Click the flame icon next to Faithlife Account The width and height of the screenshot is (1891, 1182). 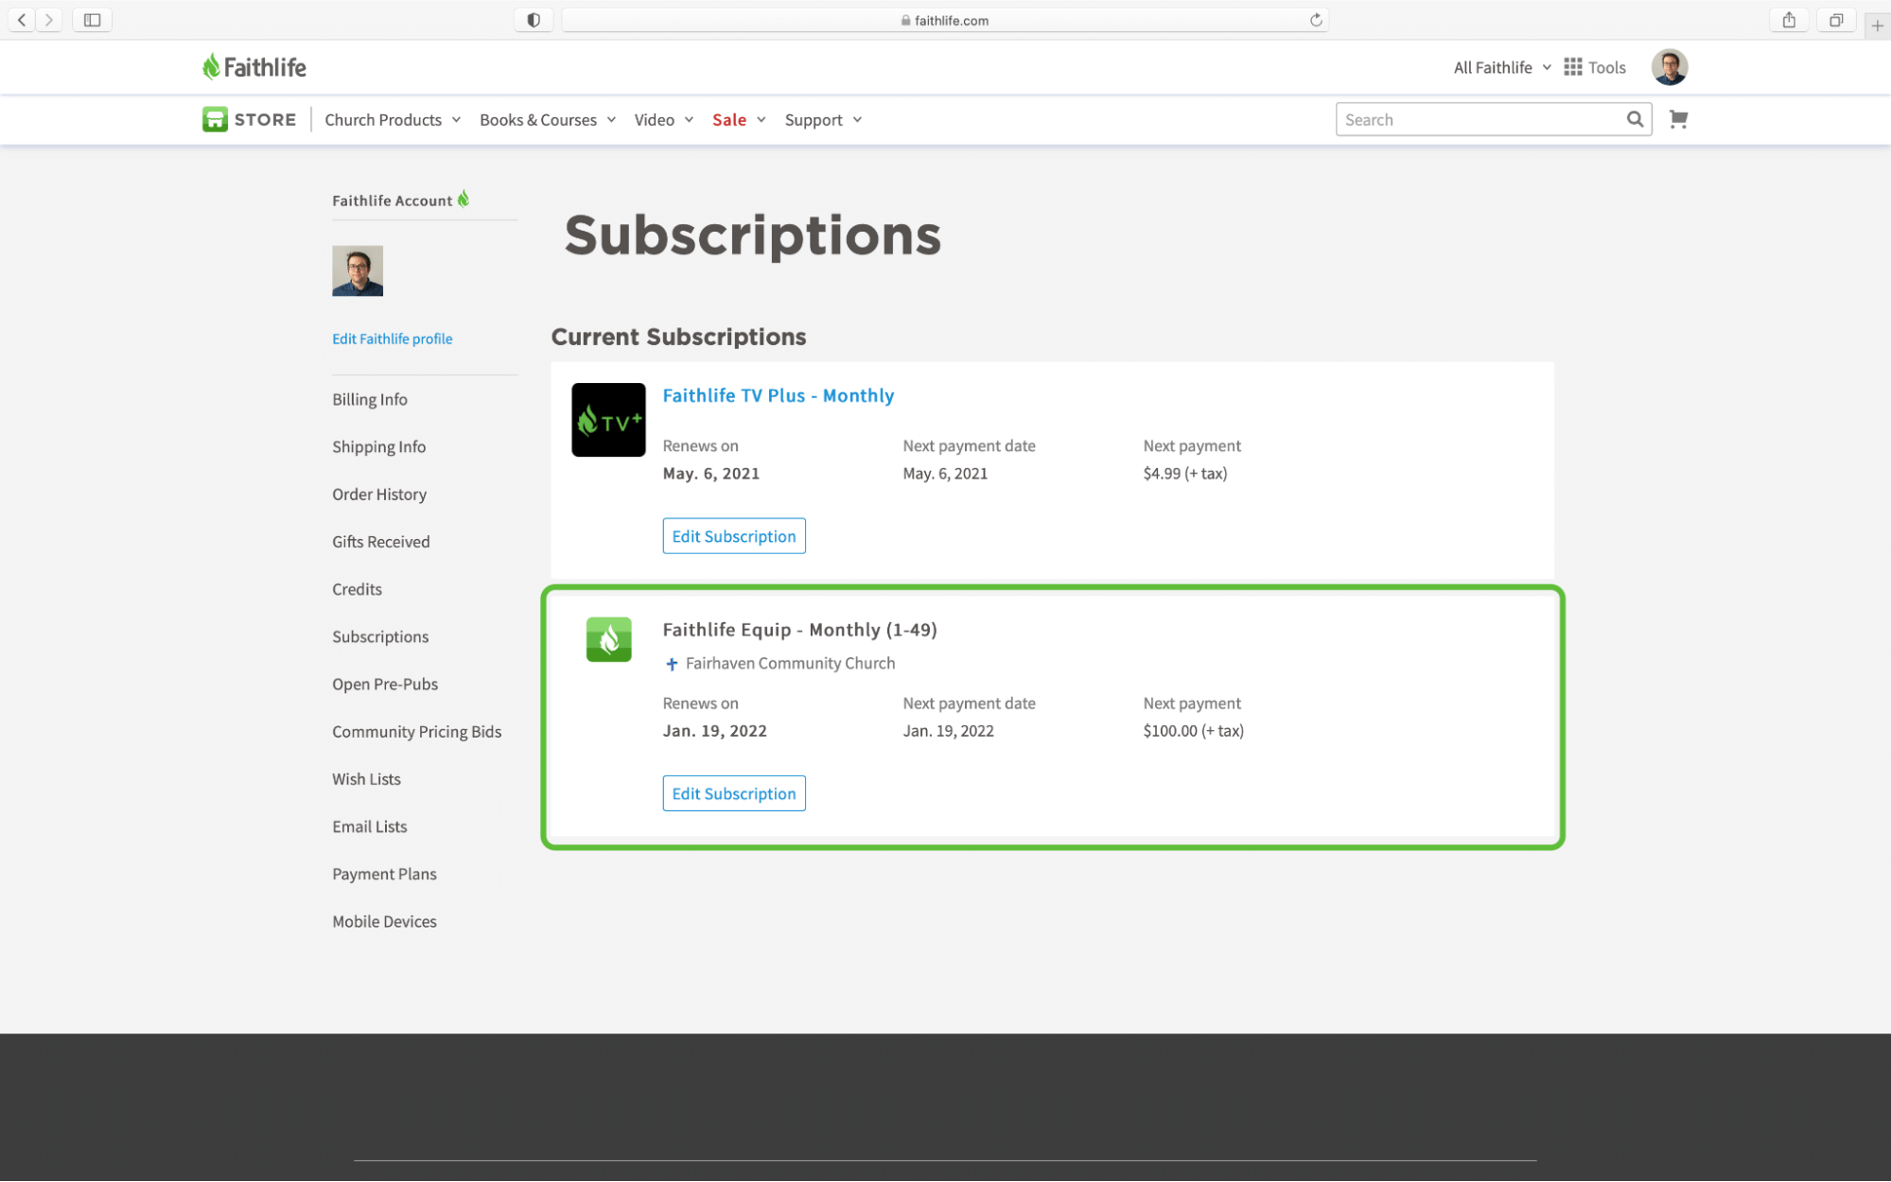point(464,199)
